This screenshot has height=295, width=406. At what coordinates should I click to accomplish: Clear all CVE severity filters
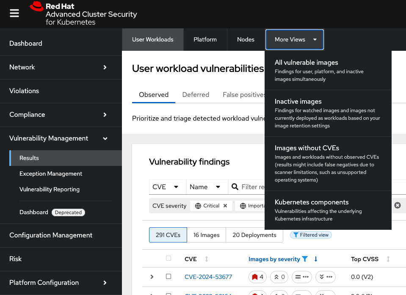pyautogui.click(x=398, y=205)
